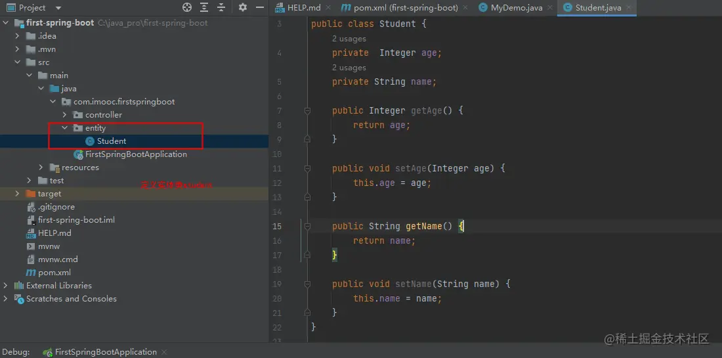
Task: Expand the resources folder
Action: click(x=41, y=168)
